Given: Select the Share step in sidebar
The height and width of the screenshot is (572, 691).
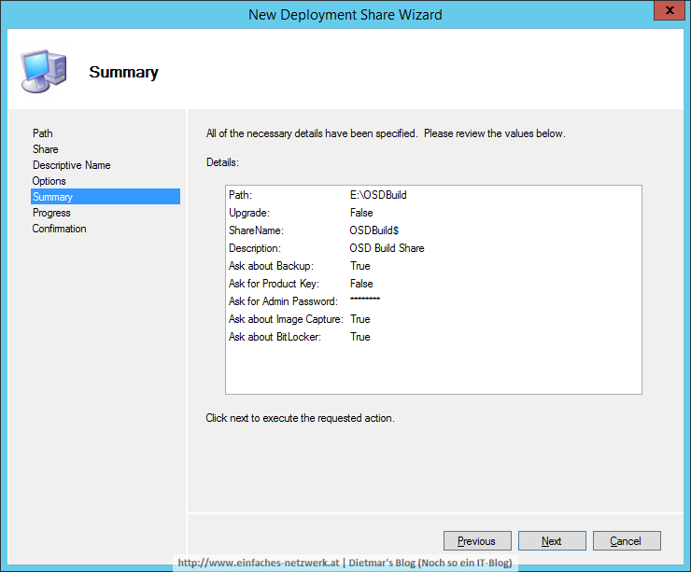Looking at the screenshot, I should (x=46, y=149).
